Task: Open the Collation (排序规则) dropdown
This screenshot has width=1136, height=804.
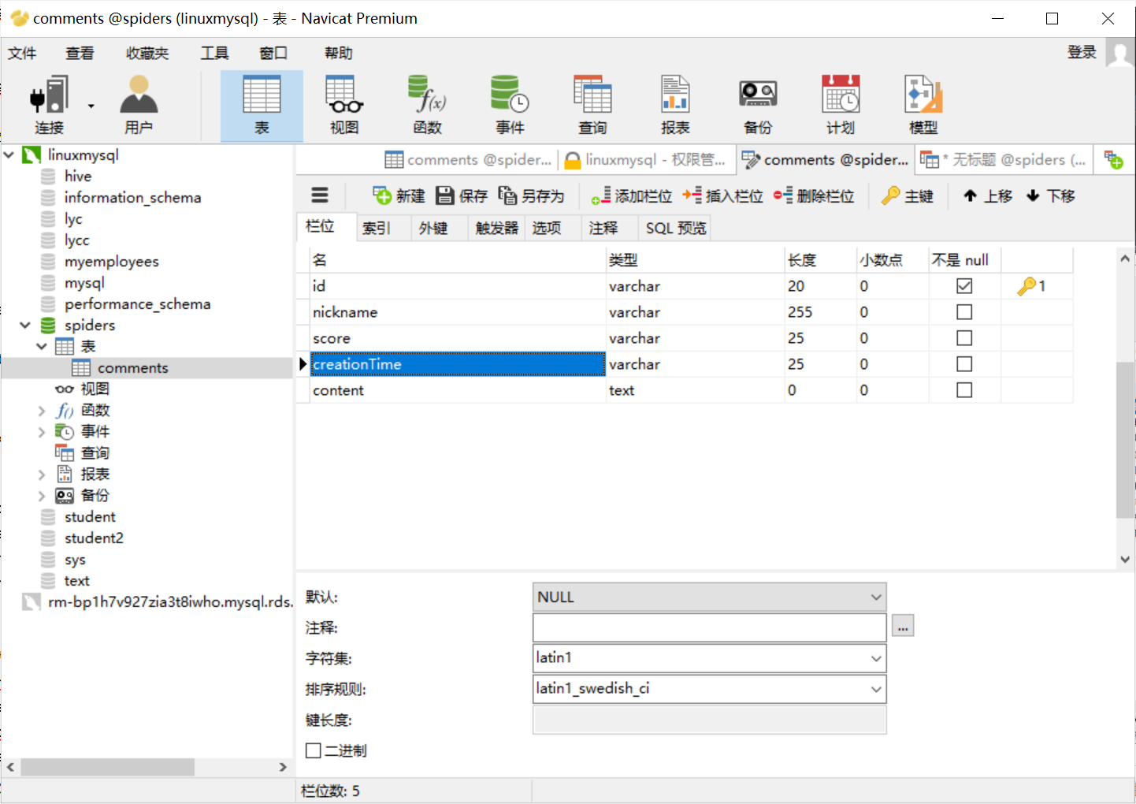Action: point(876,689)
